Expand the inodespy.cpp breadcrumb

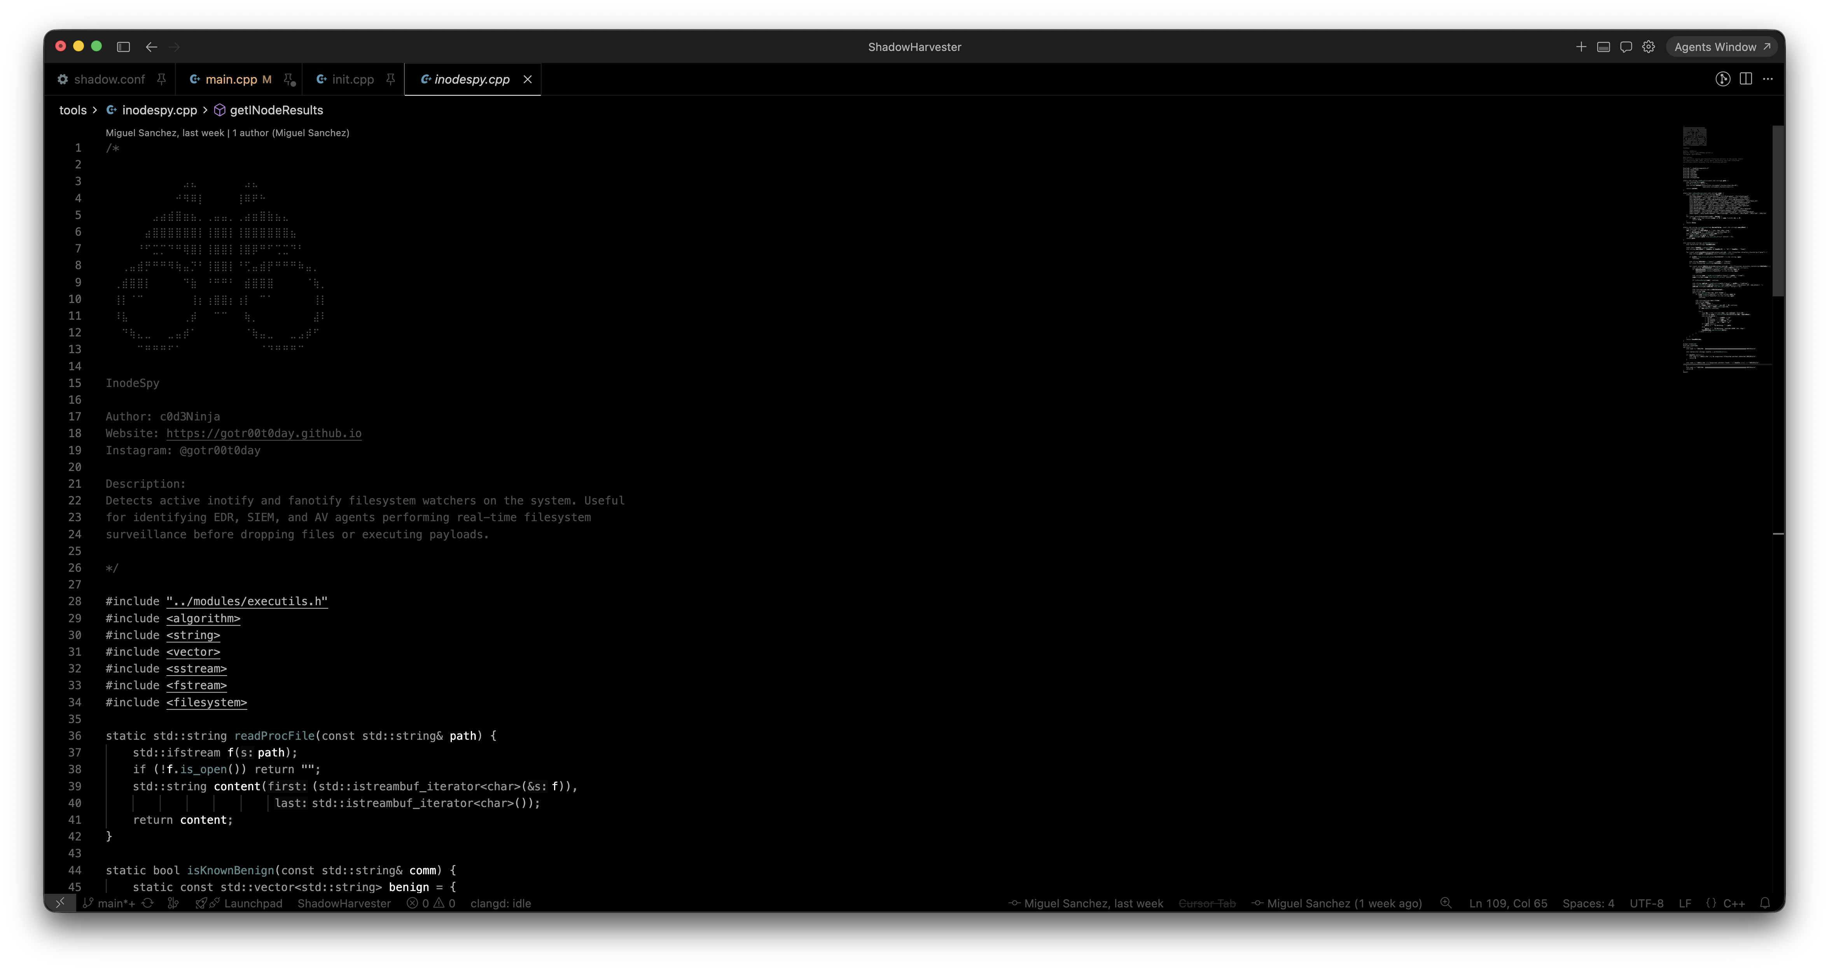[x=159, y=110]
